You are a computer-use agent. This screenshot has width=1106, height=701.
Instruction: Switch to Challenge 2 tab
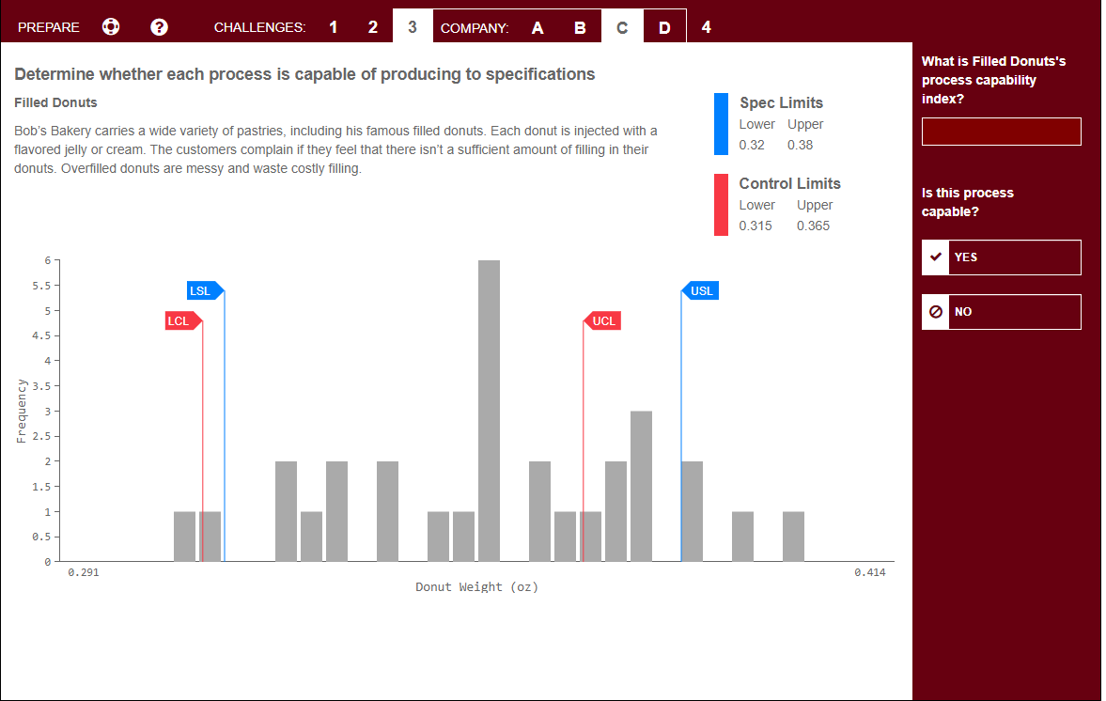372,27
